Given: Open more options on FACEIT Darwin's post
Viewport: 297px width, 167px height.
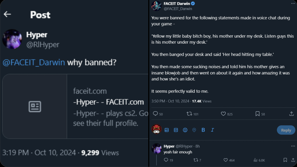Looking at the screenshot, I should point(293,4).
